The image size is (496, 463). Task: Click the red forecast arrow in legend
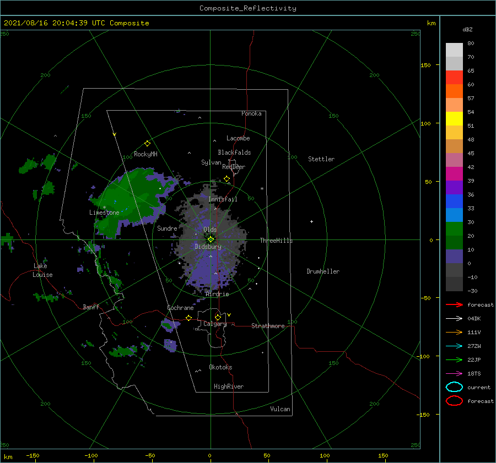click(x=454, y=304)
